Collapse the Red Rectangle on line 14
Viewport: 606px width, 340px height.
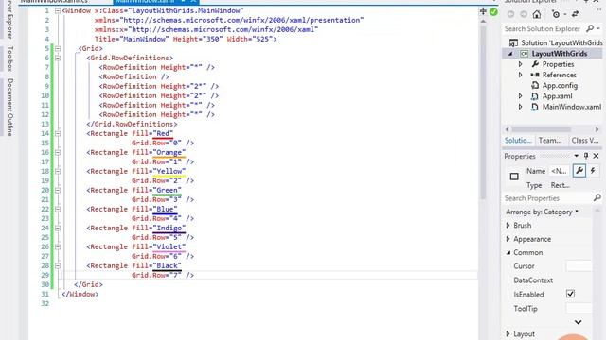[58, 133]
